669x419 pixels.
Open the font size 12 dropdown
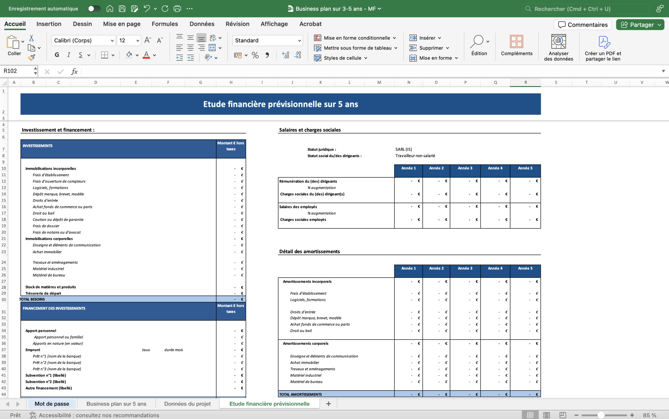pyautogui.click(x=138, y=41)
